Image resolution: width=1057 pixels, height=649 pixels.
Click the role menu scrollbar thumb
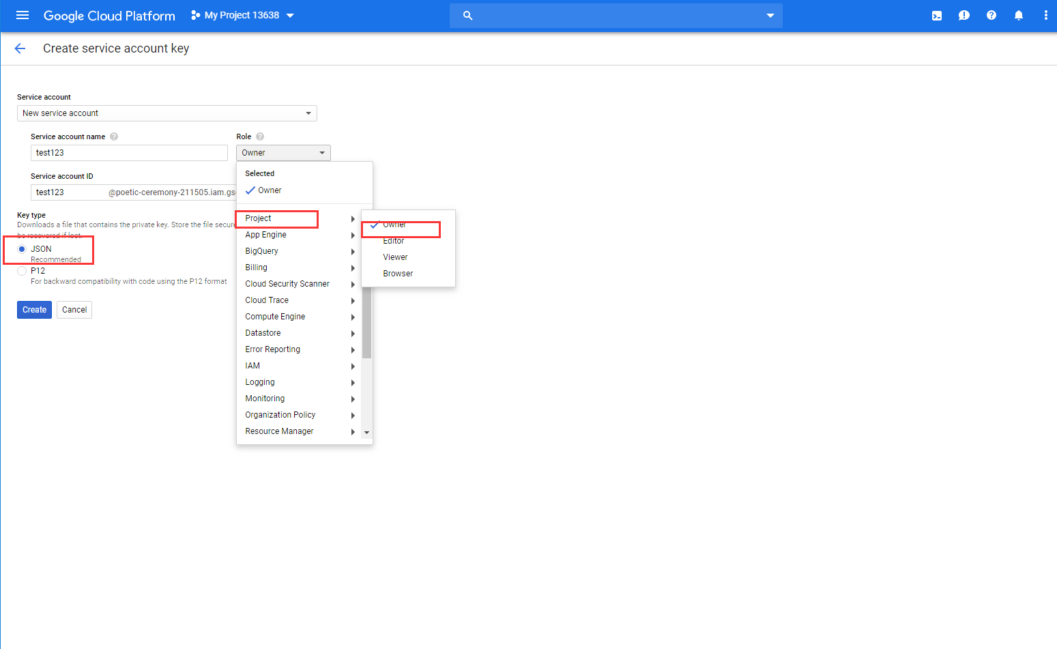(x=366, y=323)
